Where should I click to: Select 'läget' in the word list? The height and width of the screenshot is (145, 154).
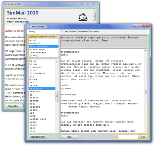click(42, 125)
